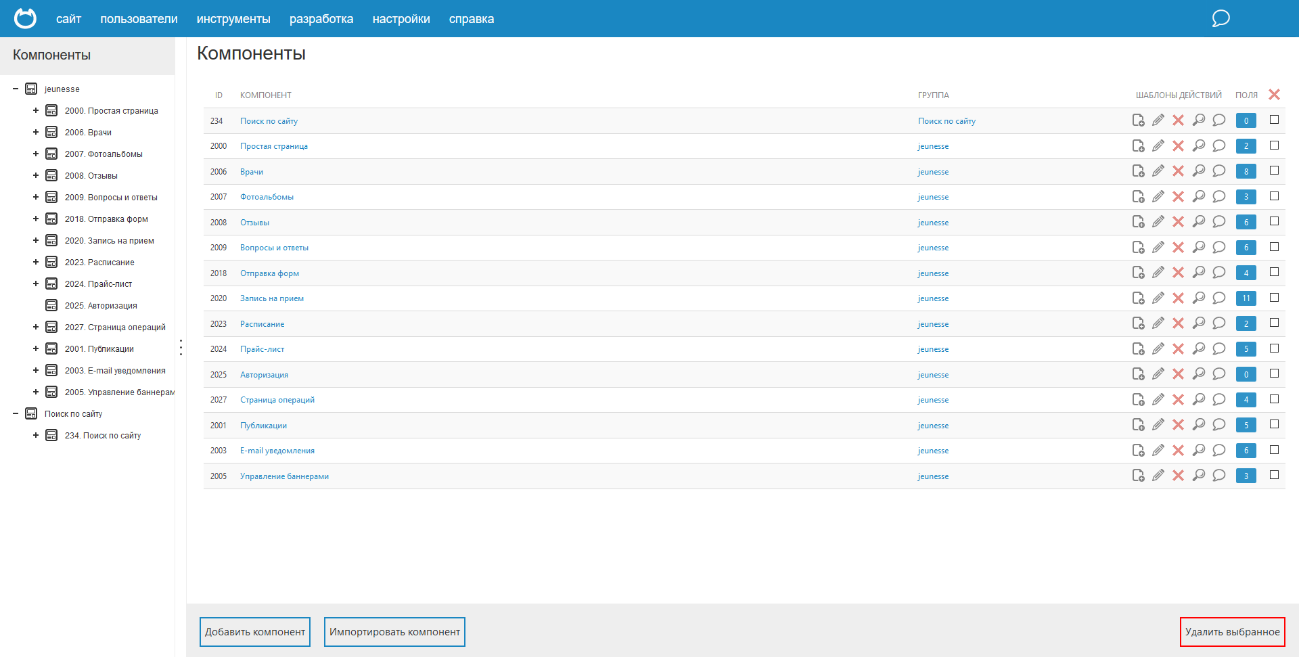Select checkbox for Фотоальбомы table row

coord(1274,196)
